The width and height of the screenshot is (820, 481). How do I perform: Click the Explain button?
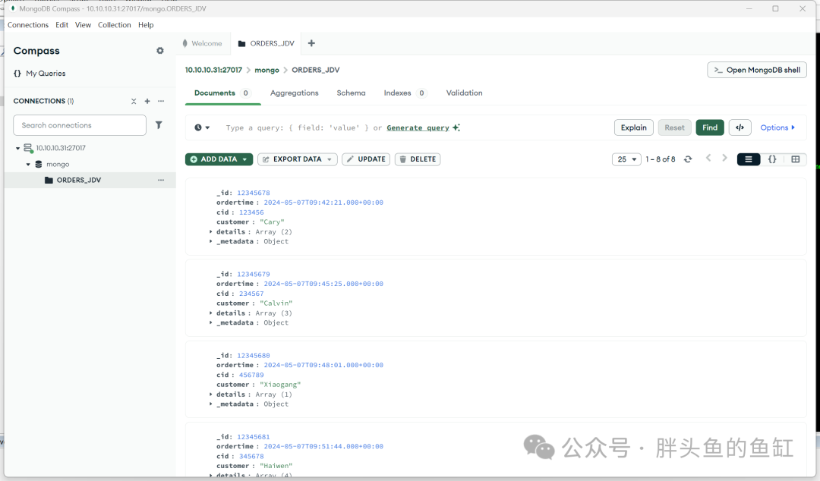(x=634, y=127)
